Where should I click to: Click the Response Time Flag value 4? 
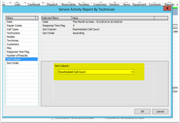[x=74, y=26]
